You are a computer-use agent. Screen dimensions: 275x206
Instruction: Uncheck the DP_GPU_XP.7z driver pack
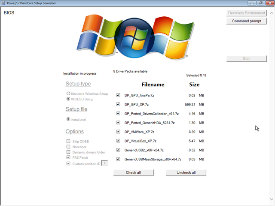pyautogui.click(x=118, y=104)
